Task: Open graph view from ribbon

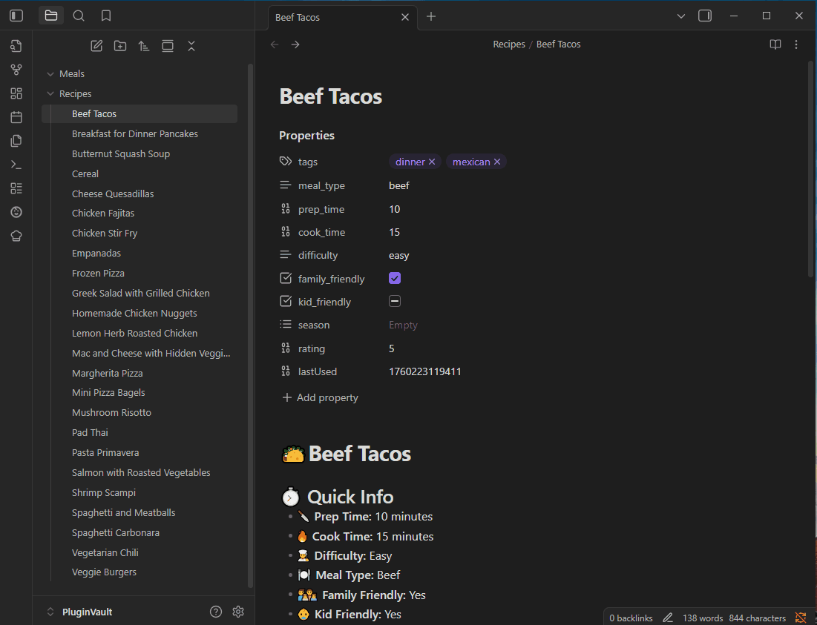Action: 16,70
